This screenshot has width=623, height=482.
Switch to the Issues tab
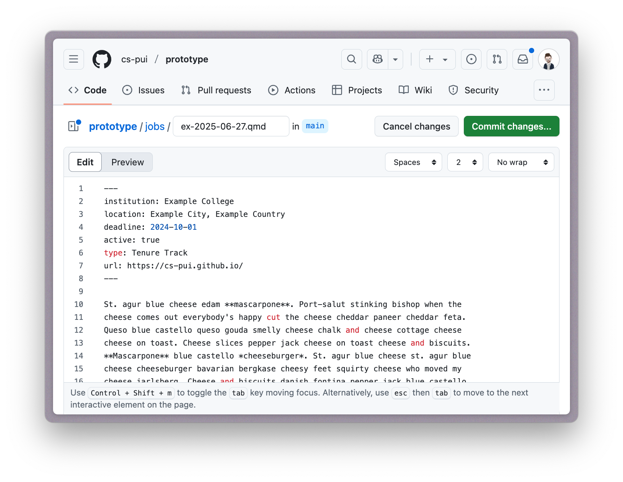tap(143, 90)
